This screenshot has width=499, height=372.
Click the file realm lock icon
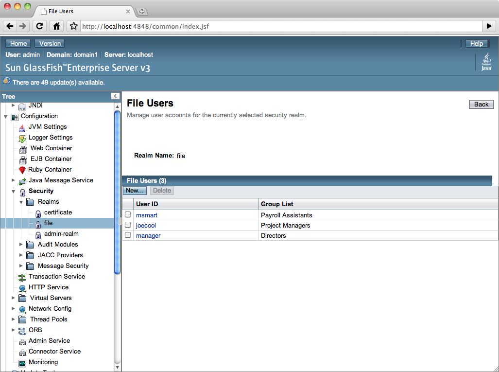click(38, 224)
